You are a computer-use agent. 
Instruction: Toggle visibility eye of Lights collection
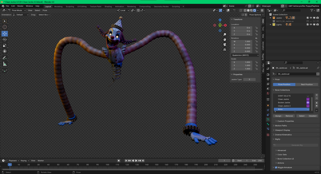pyautogui.click(x=311, y=25)
